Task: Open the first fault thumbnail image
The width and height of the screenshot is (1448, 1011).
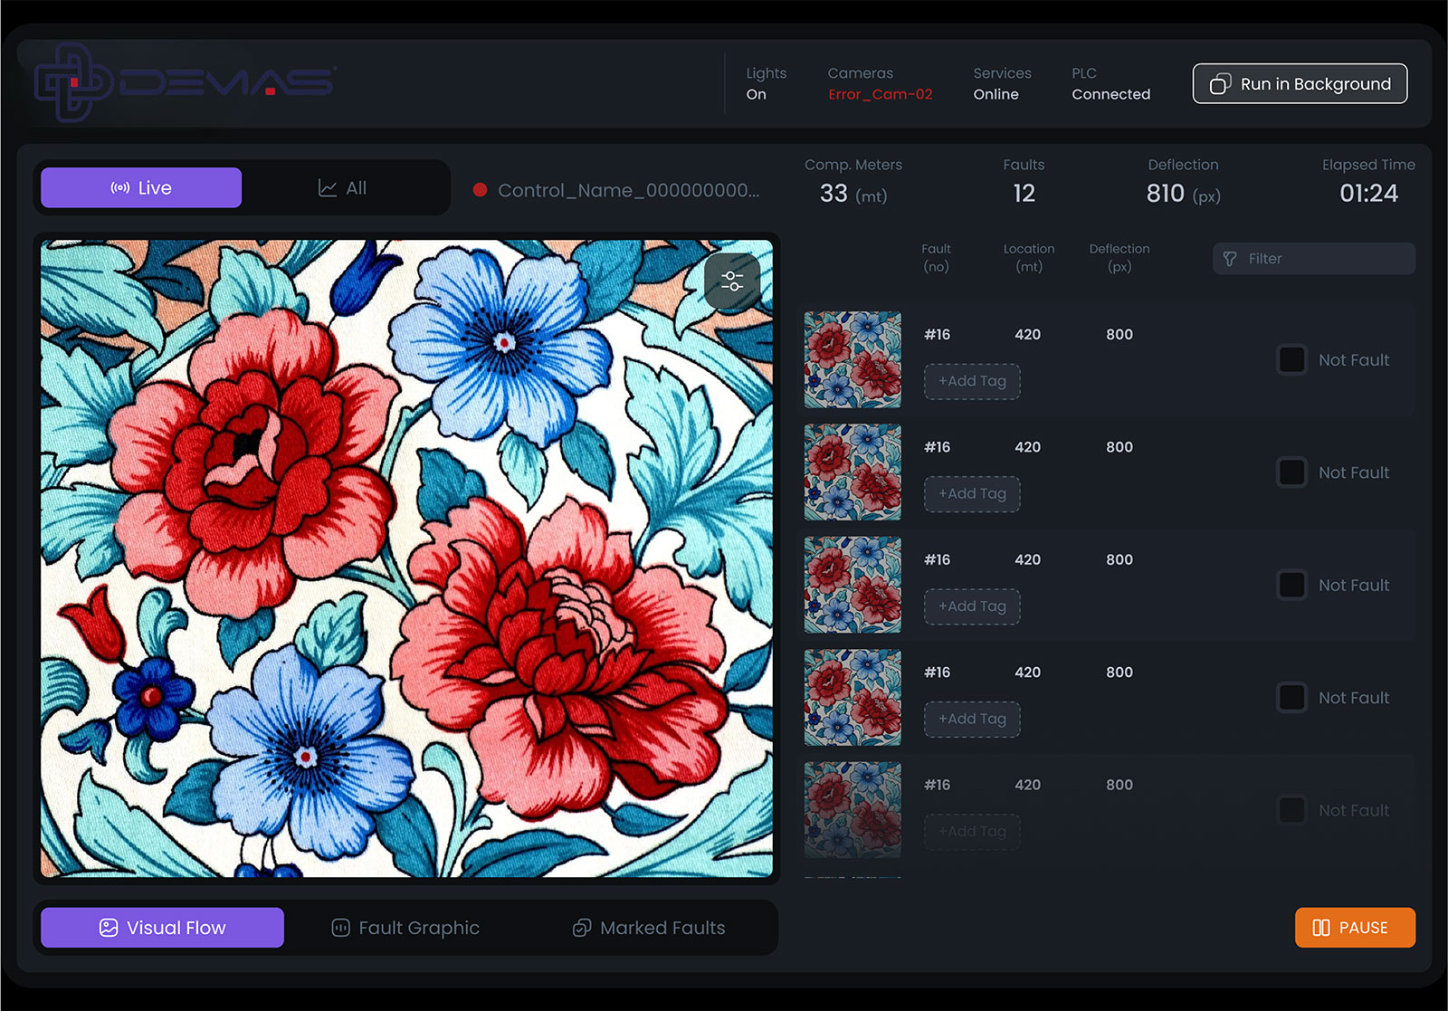Action: 853,360
